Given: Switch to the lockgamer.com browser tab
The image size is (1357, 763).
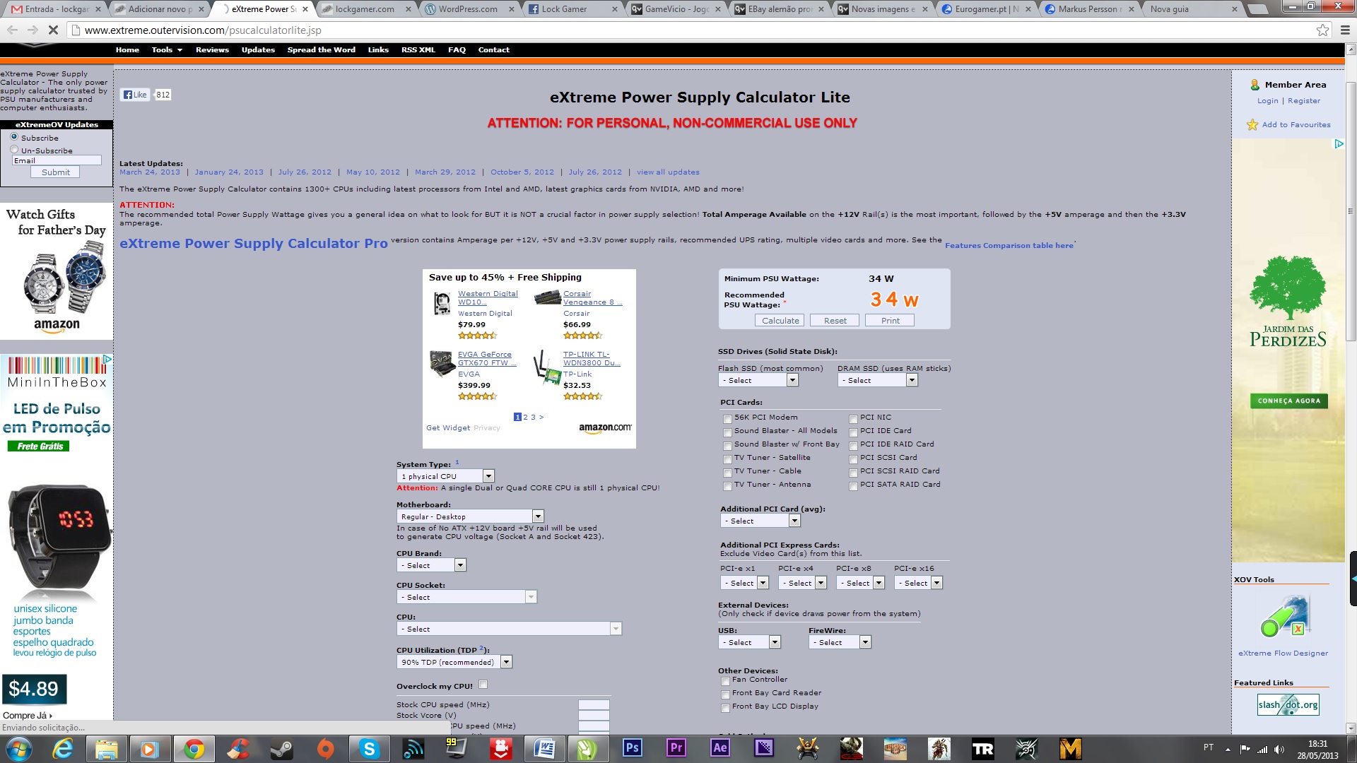Looking at the screenshot, I should [364, 9].
